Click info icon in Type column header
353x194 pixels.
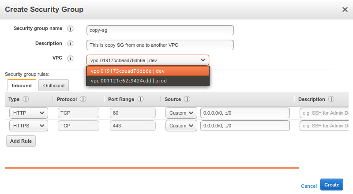26,100
